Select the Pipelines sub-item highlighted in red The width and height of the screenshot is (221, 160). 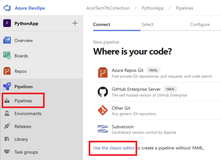(x=23, y=100)
